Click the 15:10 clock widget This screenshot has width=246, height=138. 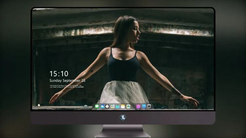[x=59, y=74]
